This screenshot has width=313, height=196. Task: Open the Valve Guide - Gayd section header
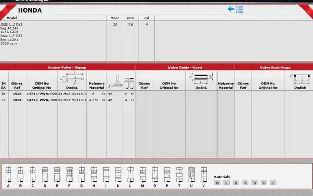pos(185,67)
